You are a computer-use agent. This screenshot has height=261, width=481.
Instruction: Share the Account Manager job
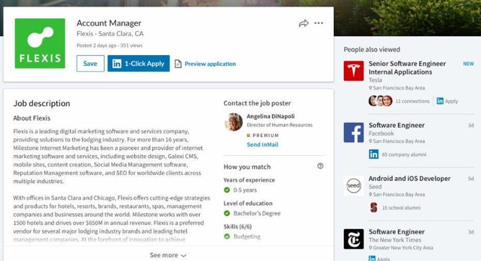pyautogui.click(x=303, y=23)
